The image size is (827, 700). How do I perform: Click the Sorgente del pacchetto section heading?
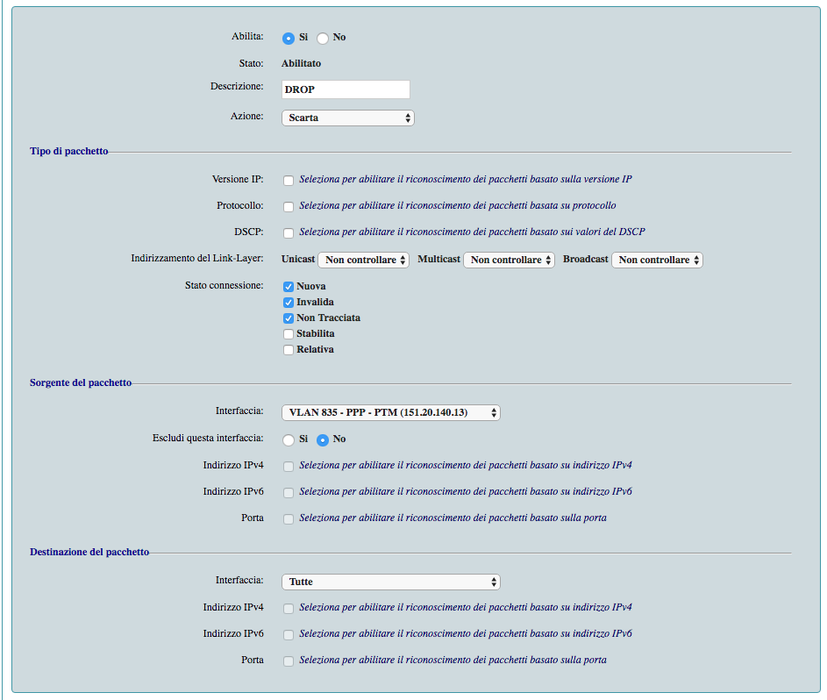80,382
